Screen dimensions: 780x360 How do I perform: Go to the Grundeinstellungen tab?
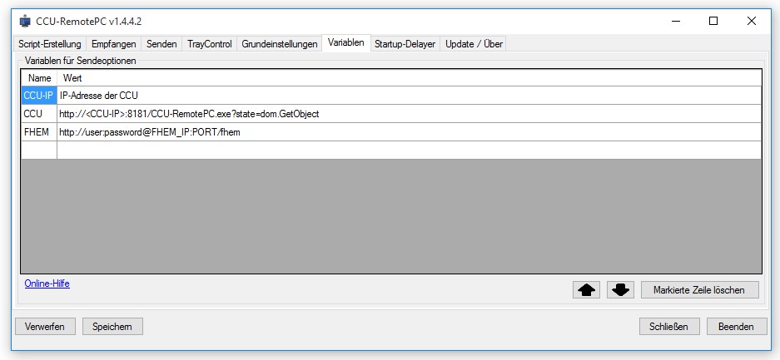coord(280,44)
